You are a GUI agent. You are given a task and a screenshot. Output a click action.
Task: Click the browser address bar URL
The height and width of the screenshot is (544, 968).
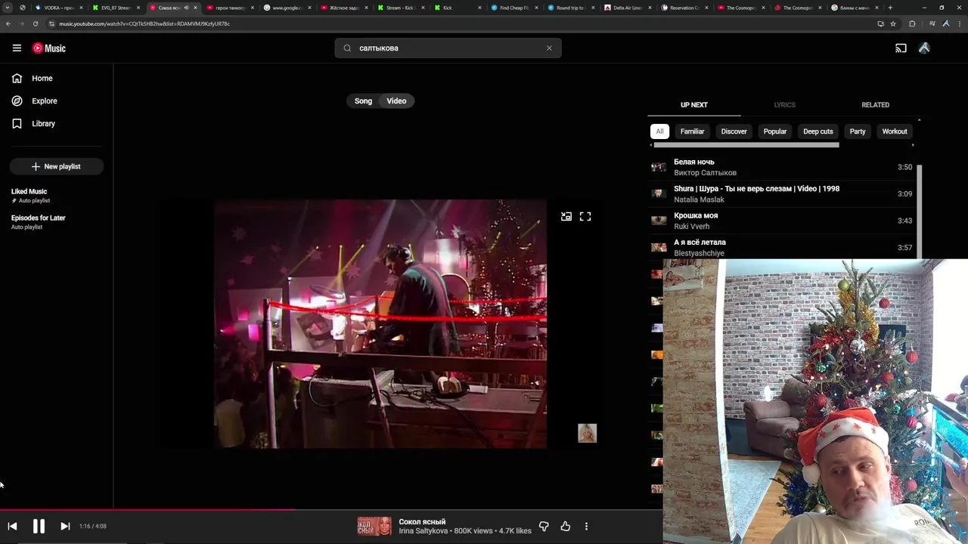tap(144, 23)
